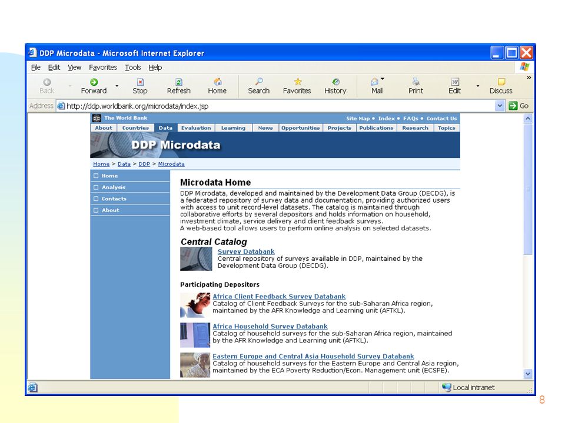Reload the page with Refresh icon

179,82
